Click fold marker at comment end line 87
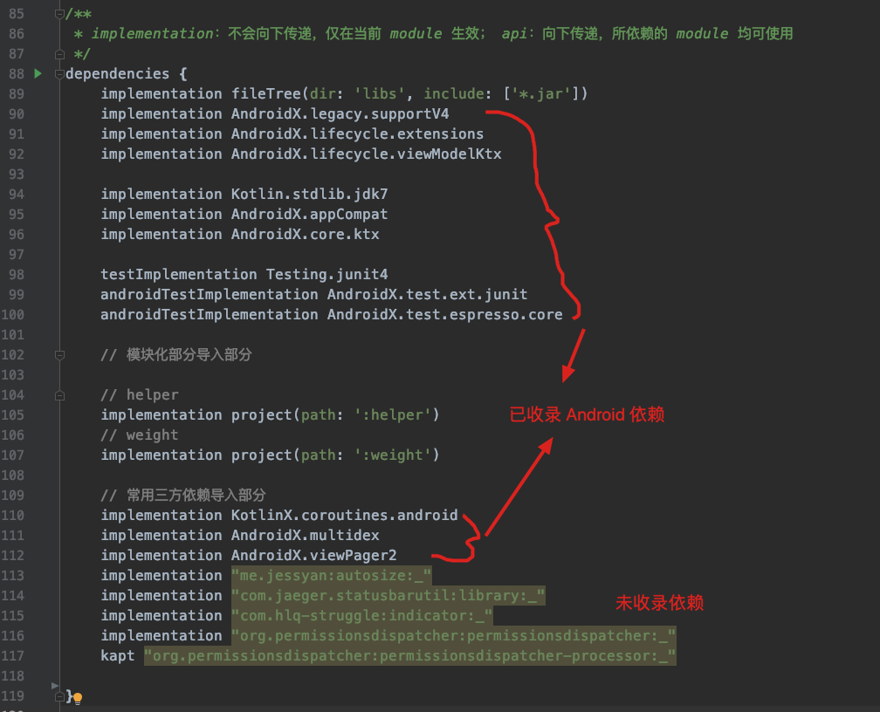880x712 pixels. point(59,54)
